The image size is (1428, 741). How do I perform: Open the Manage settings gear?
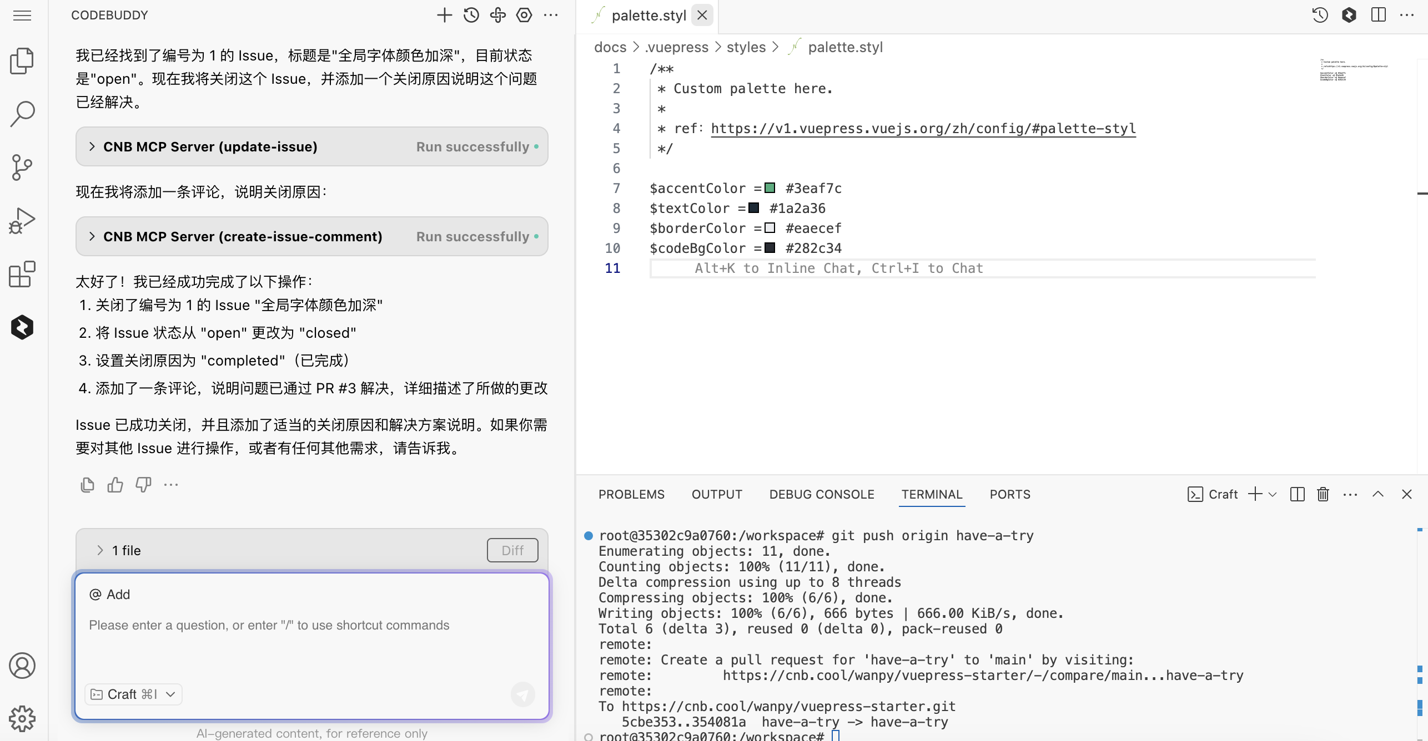[x=22, y=719]
